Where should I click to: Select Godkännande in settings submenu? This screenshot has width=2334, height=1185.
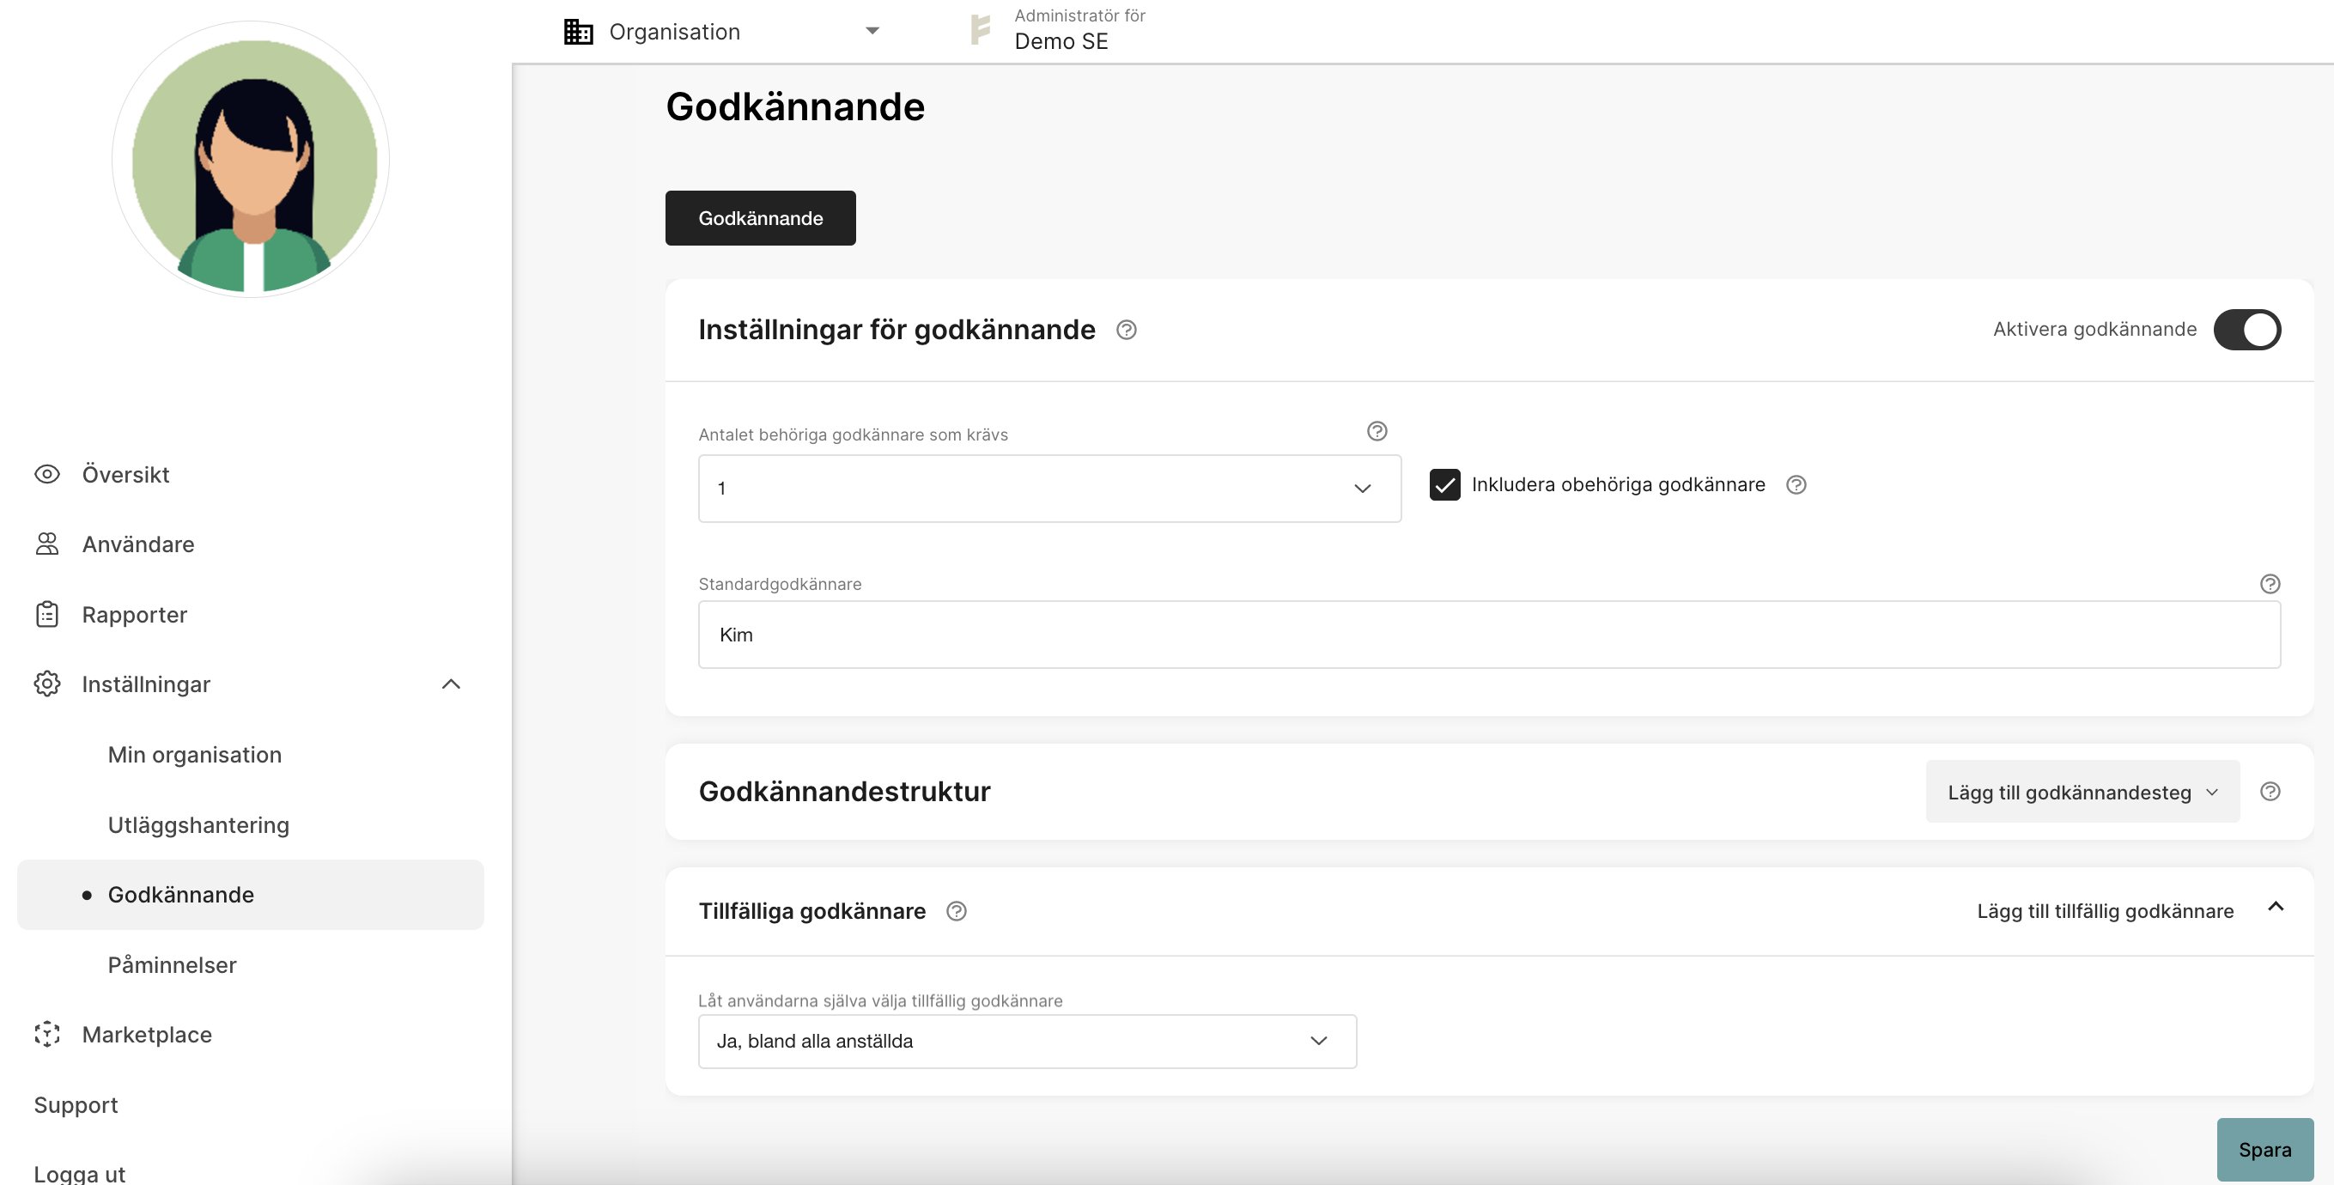(251, 894)
